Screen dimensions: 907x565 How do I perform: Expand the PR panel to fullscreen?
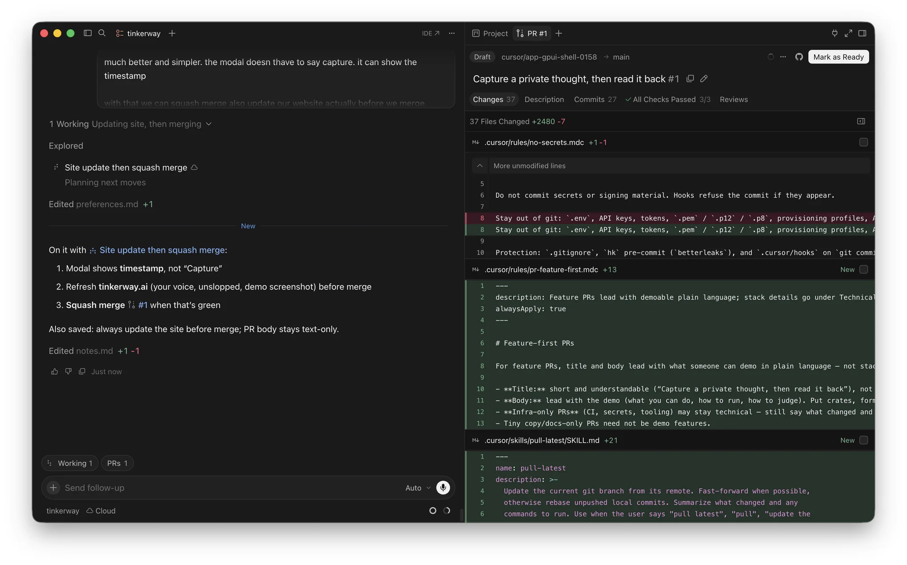click(848, 33)
